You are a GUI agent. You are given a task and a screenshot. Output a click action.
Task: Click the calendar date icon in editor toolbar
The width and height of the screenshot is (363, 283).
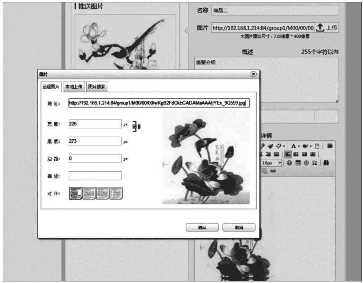tap(297, 163)
